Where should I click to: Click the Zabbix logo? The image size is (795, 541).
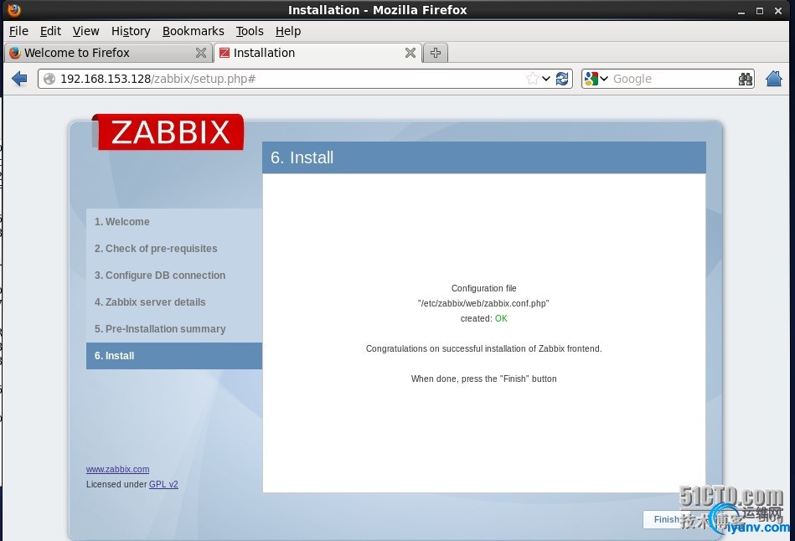[x=168, y=131]
